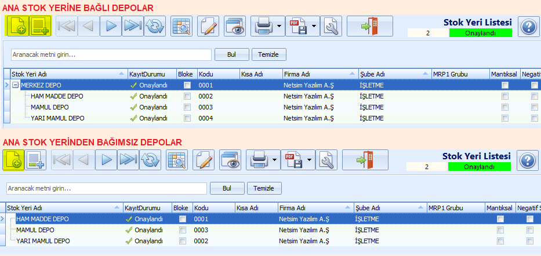The width and height of the screenshot is (541, 256).
Task: Click new record icon in upper toolbar
Action: (18, 26)
